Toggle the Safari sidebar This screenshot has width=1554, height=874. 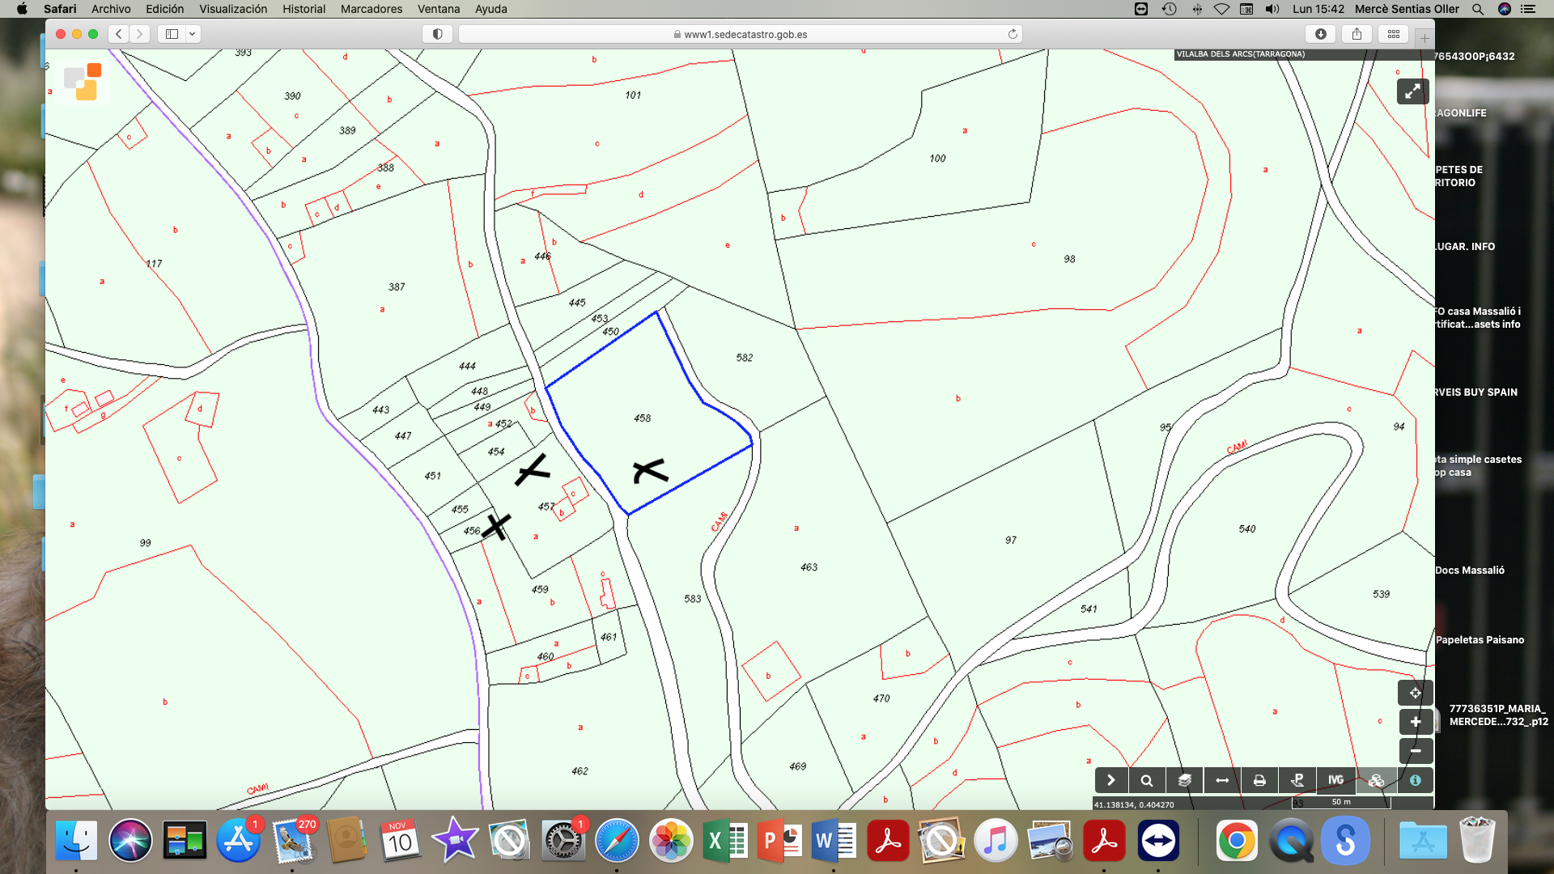point(172,34)
